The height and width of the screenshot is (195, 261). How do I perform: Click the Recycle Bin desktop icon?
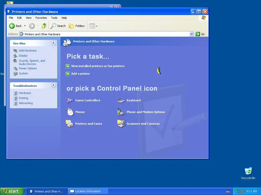(248, 171)
